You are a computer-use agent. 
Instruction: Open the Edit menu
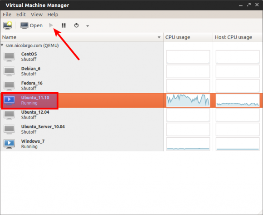(21, 15)
